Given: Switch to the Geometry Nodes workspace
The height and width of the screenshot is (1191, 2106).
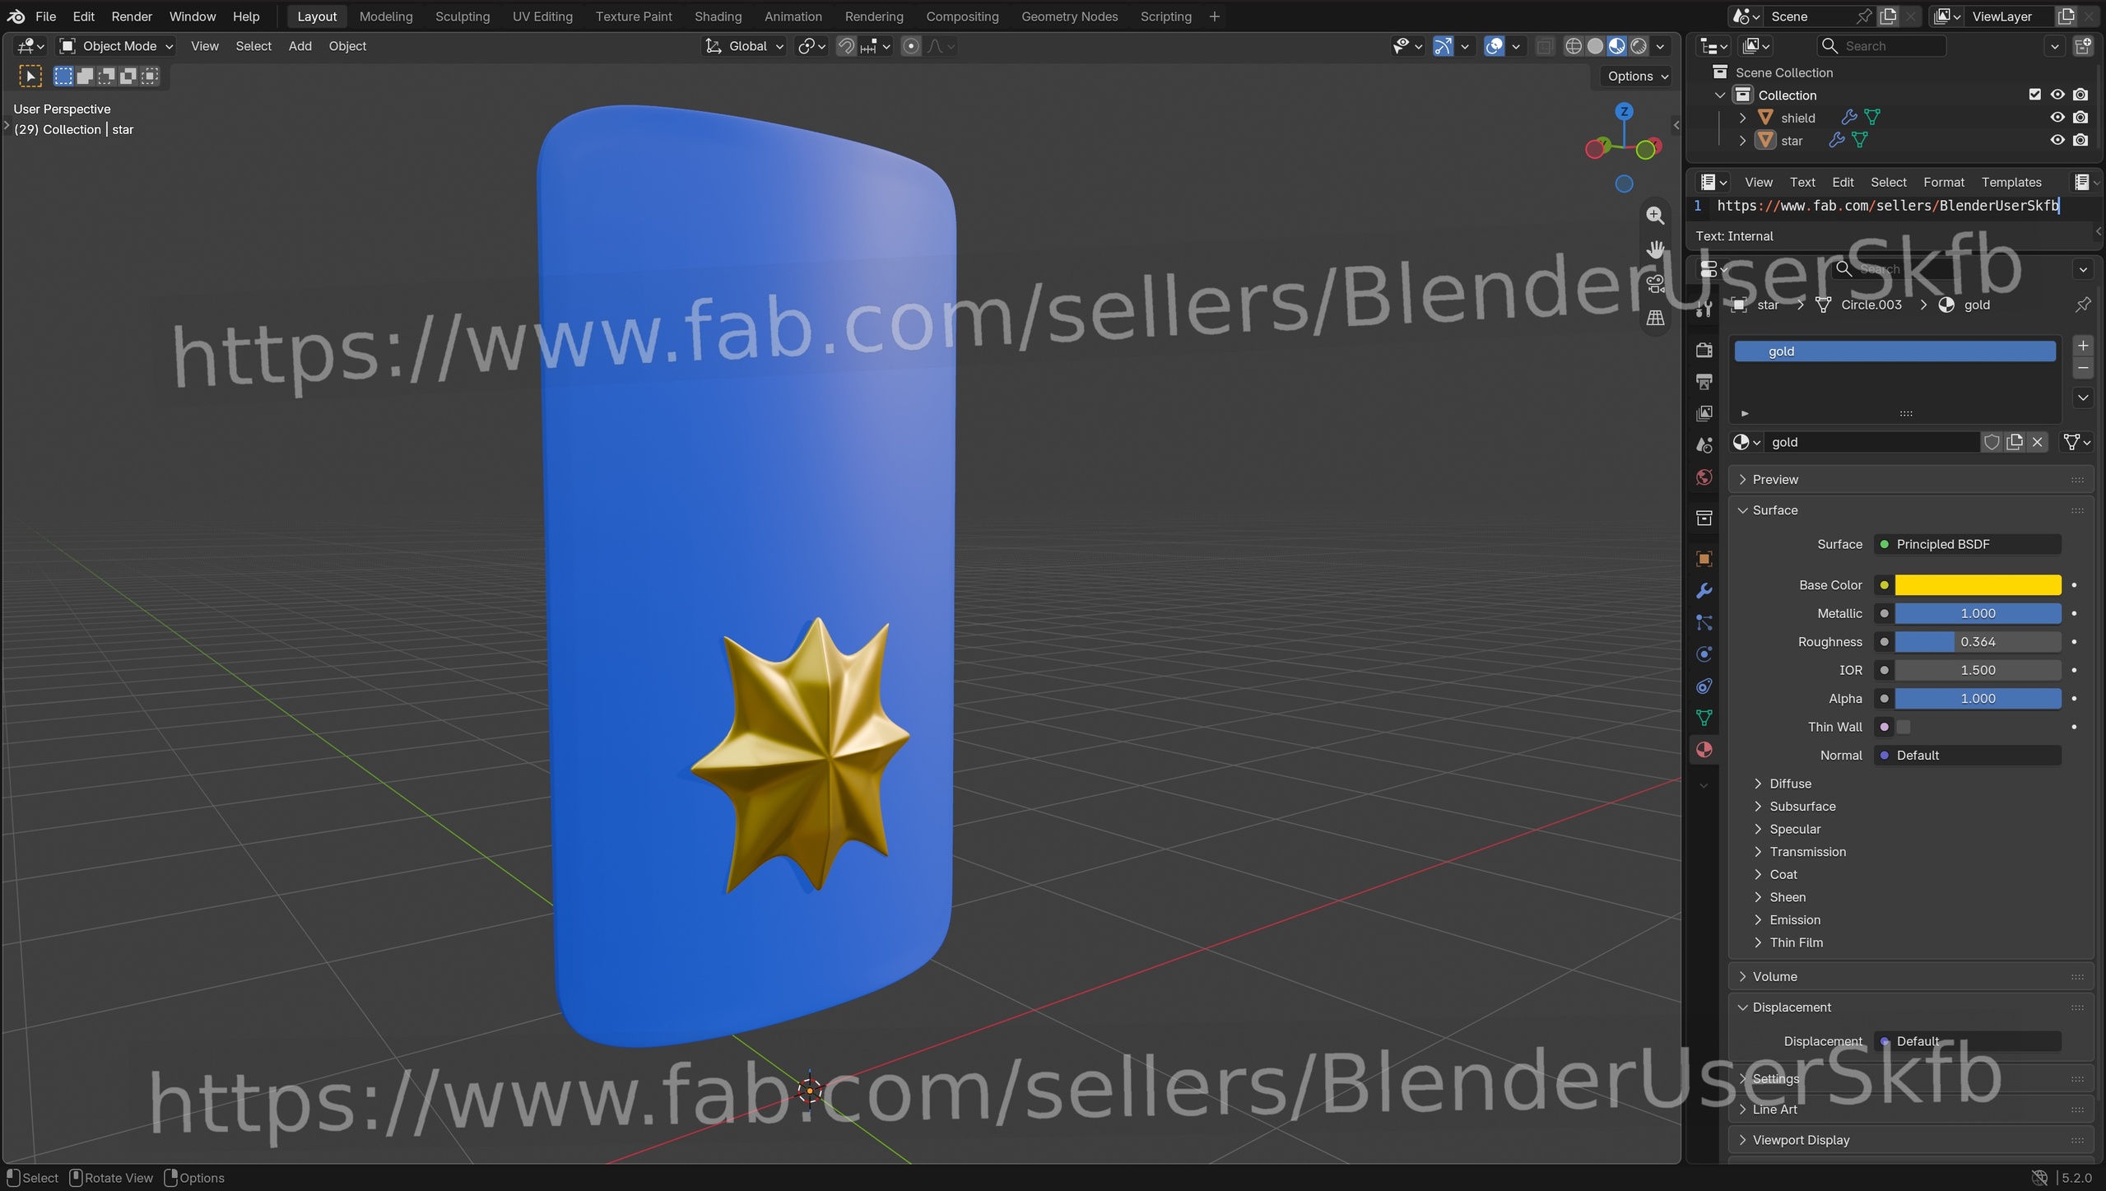Looking at the screenshot, I should [x=1069, y=16].
